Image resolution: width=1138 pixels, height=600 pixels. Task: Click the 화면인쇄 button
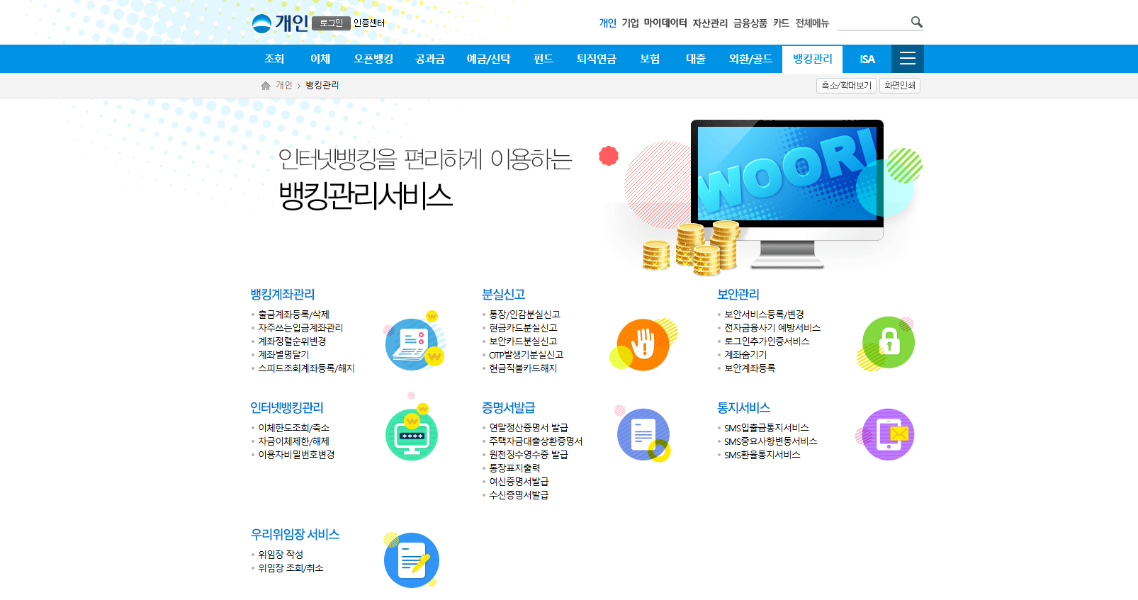pyautogui.click(x=900, y=86)
